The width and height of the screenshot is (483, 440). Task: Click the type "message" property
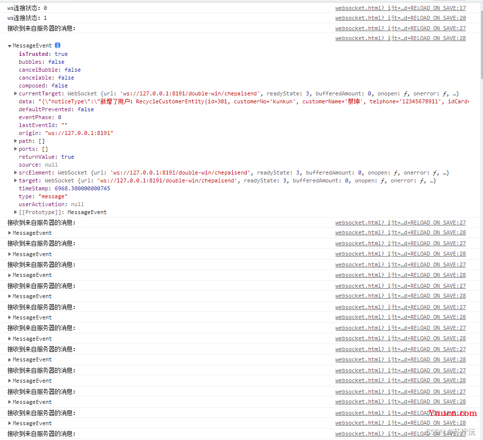(x=43, y=196)
